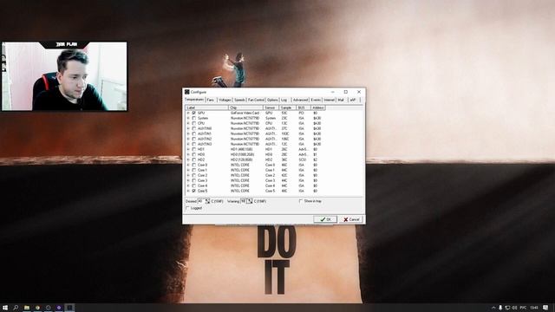Click the Configure window title icon
This screenshot has width=555, height=312.
[187, 92]
